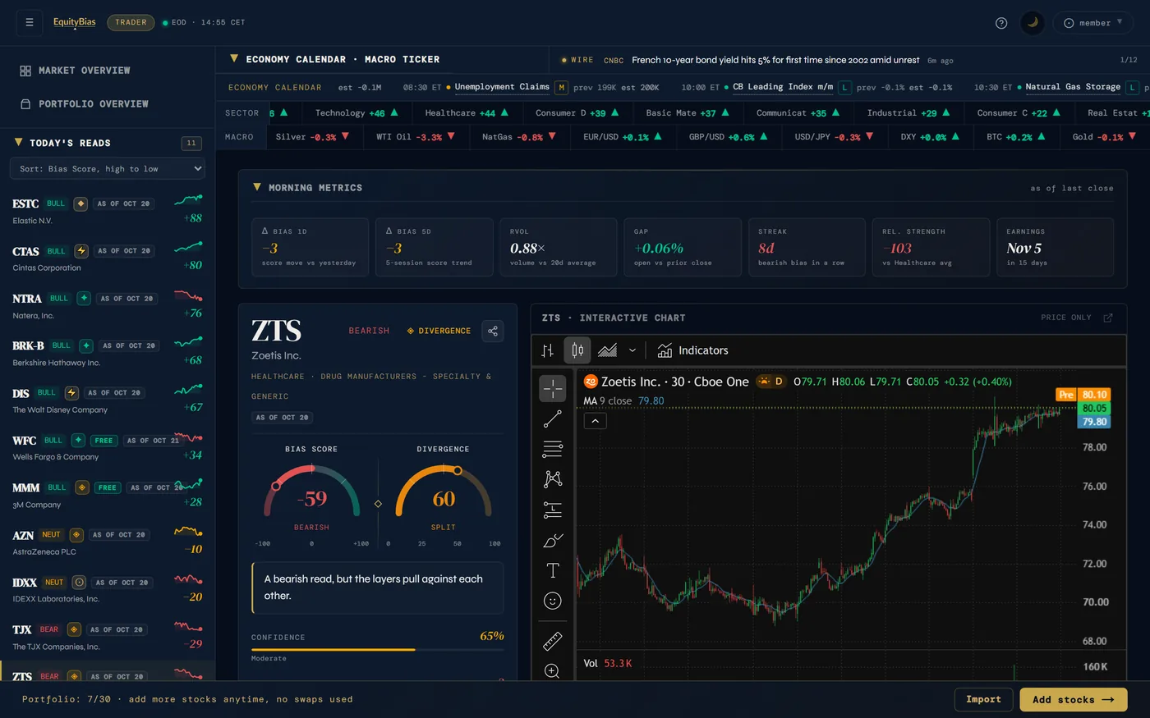Viewport: 1150px width, 718px height.
Task: Select NTRA Natera from the list
Action: pyautogui.click(x=108, y=305)
